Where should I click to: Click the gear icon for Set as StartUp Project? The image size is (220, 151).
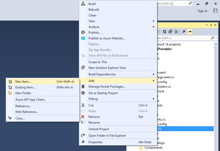83,93
